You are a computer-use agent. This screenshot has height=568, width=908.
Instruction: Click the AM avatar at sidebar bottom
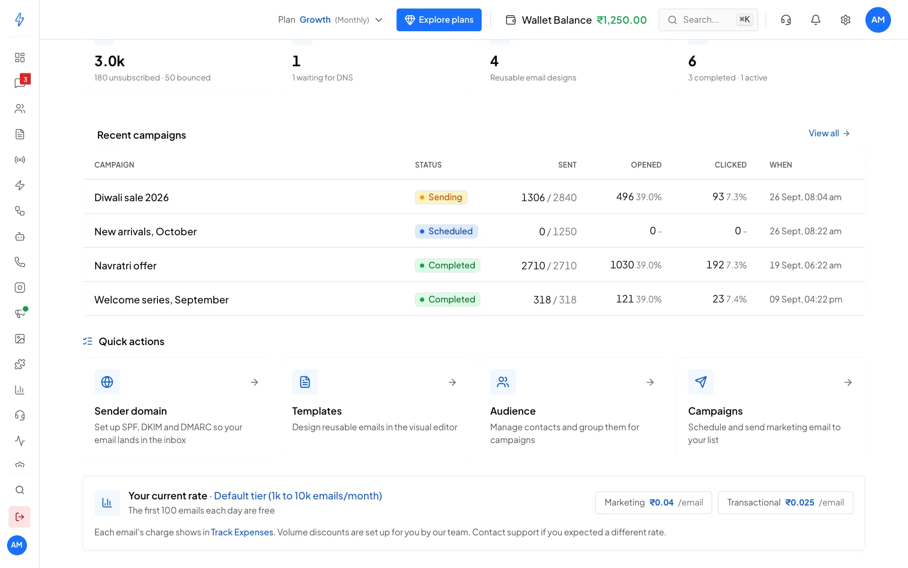click(17, 545)
